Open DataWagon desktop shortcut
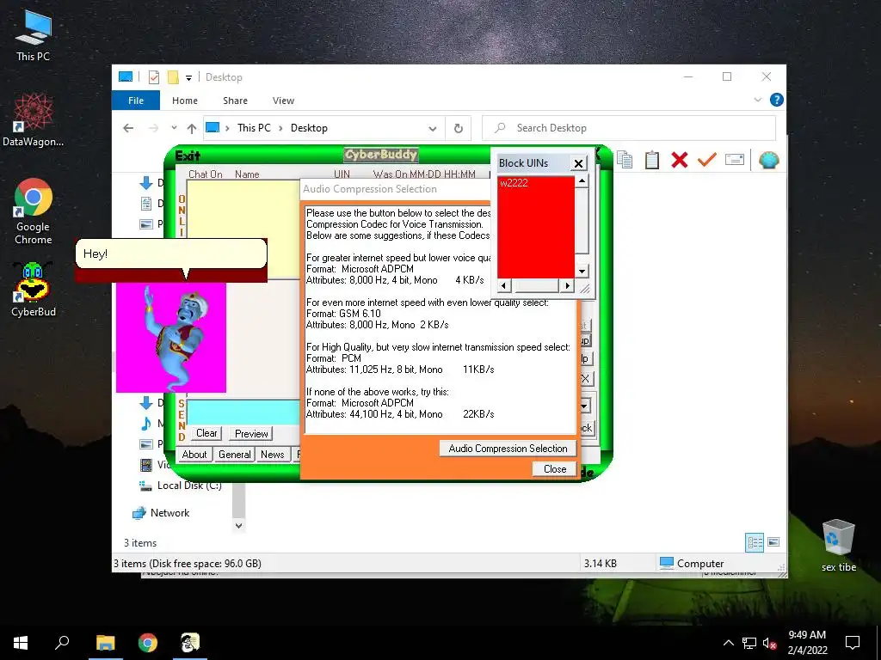 click(x=34, y=120)
